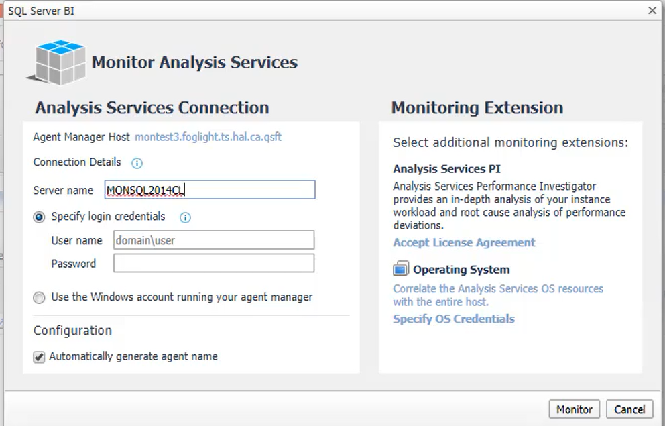
Task: Click the Analysis Services PI heading
Action: point(447,169)
